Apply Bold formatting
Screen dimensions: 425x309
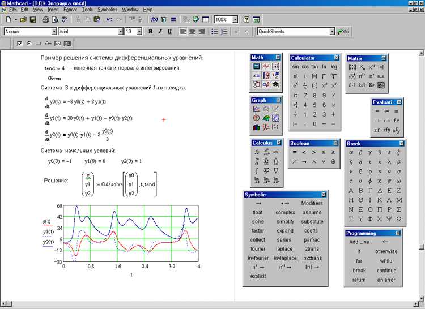(x=150, y=32)
